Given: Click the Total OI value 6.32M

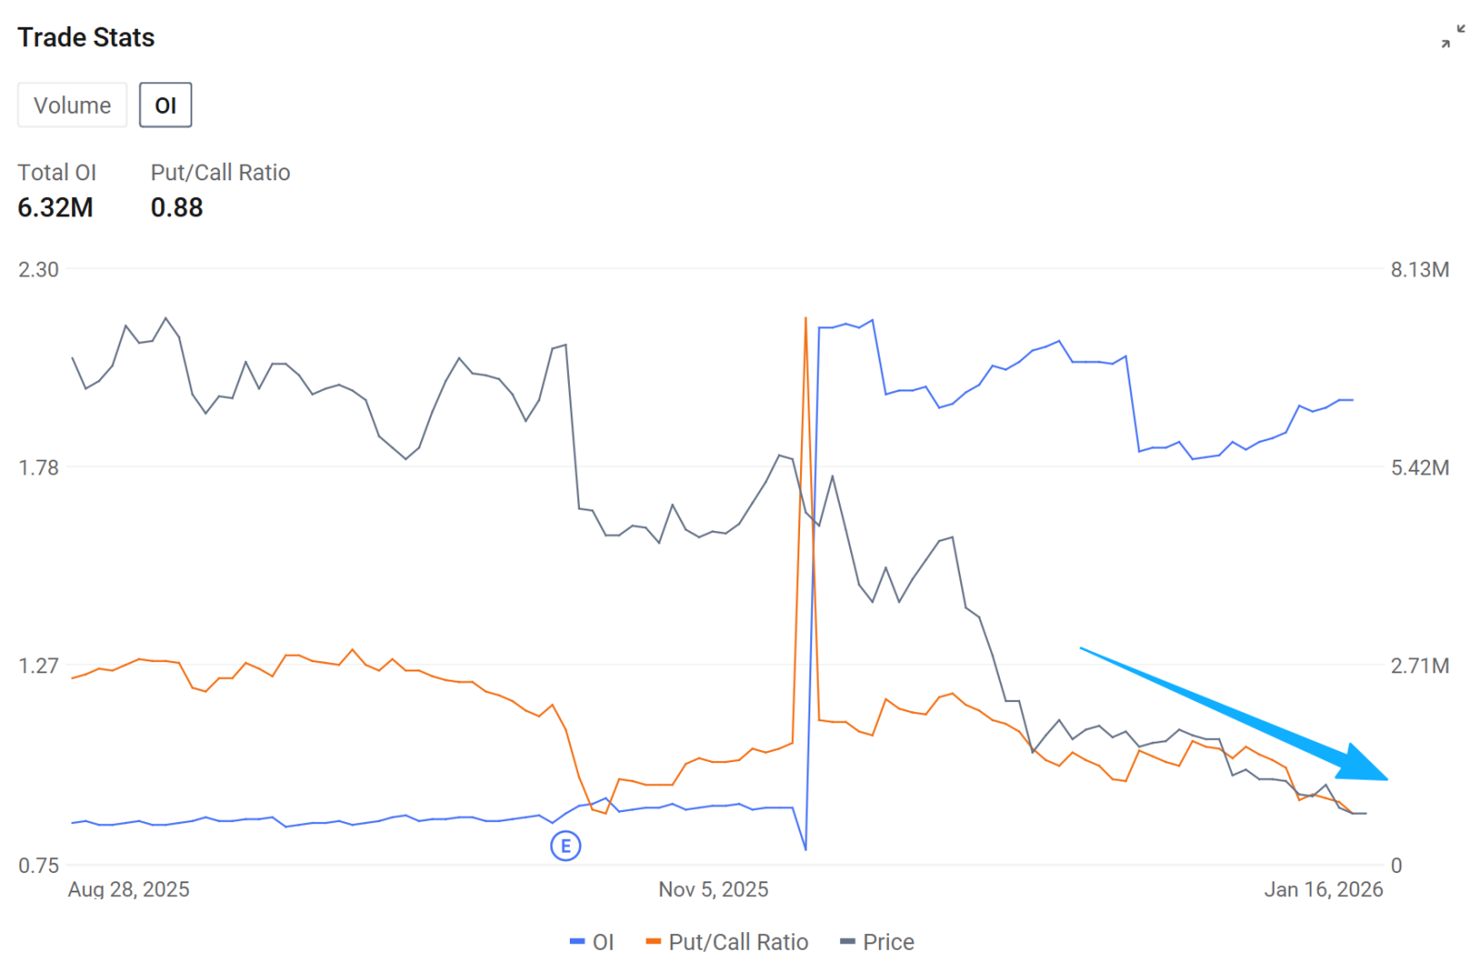Looking at the screenshot, I should pos(55,208).
